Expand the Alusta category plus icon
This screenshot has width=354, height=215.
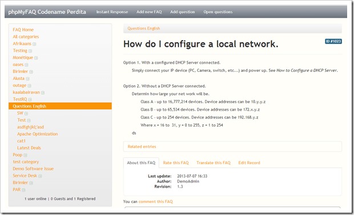(x=27, y=79)
